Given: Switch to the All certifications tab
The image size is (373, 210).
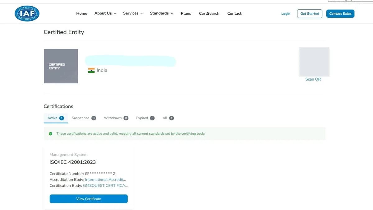Looking at the screenshot, I should [168, 118].
